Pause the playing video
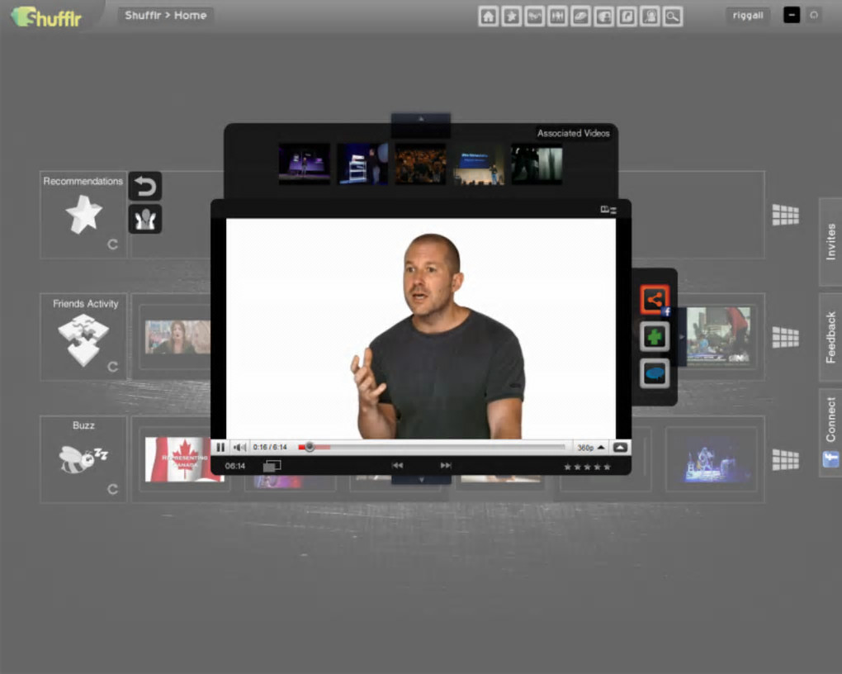The width and height of the screenshot is (842, 674). [x=220, y=447]
